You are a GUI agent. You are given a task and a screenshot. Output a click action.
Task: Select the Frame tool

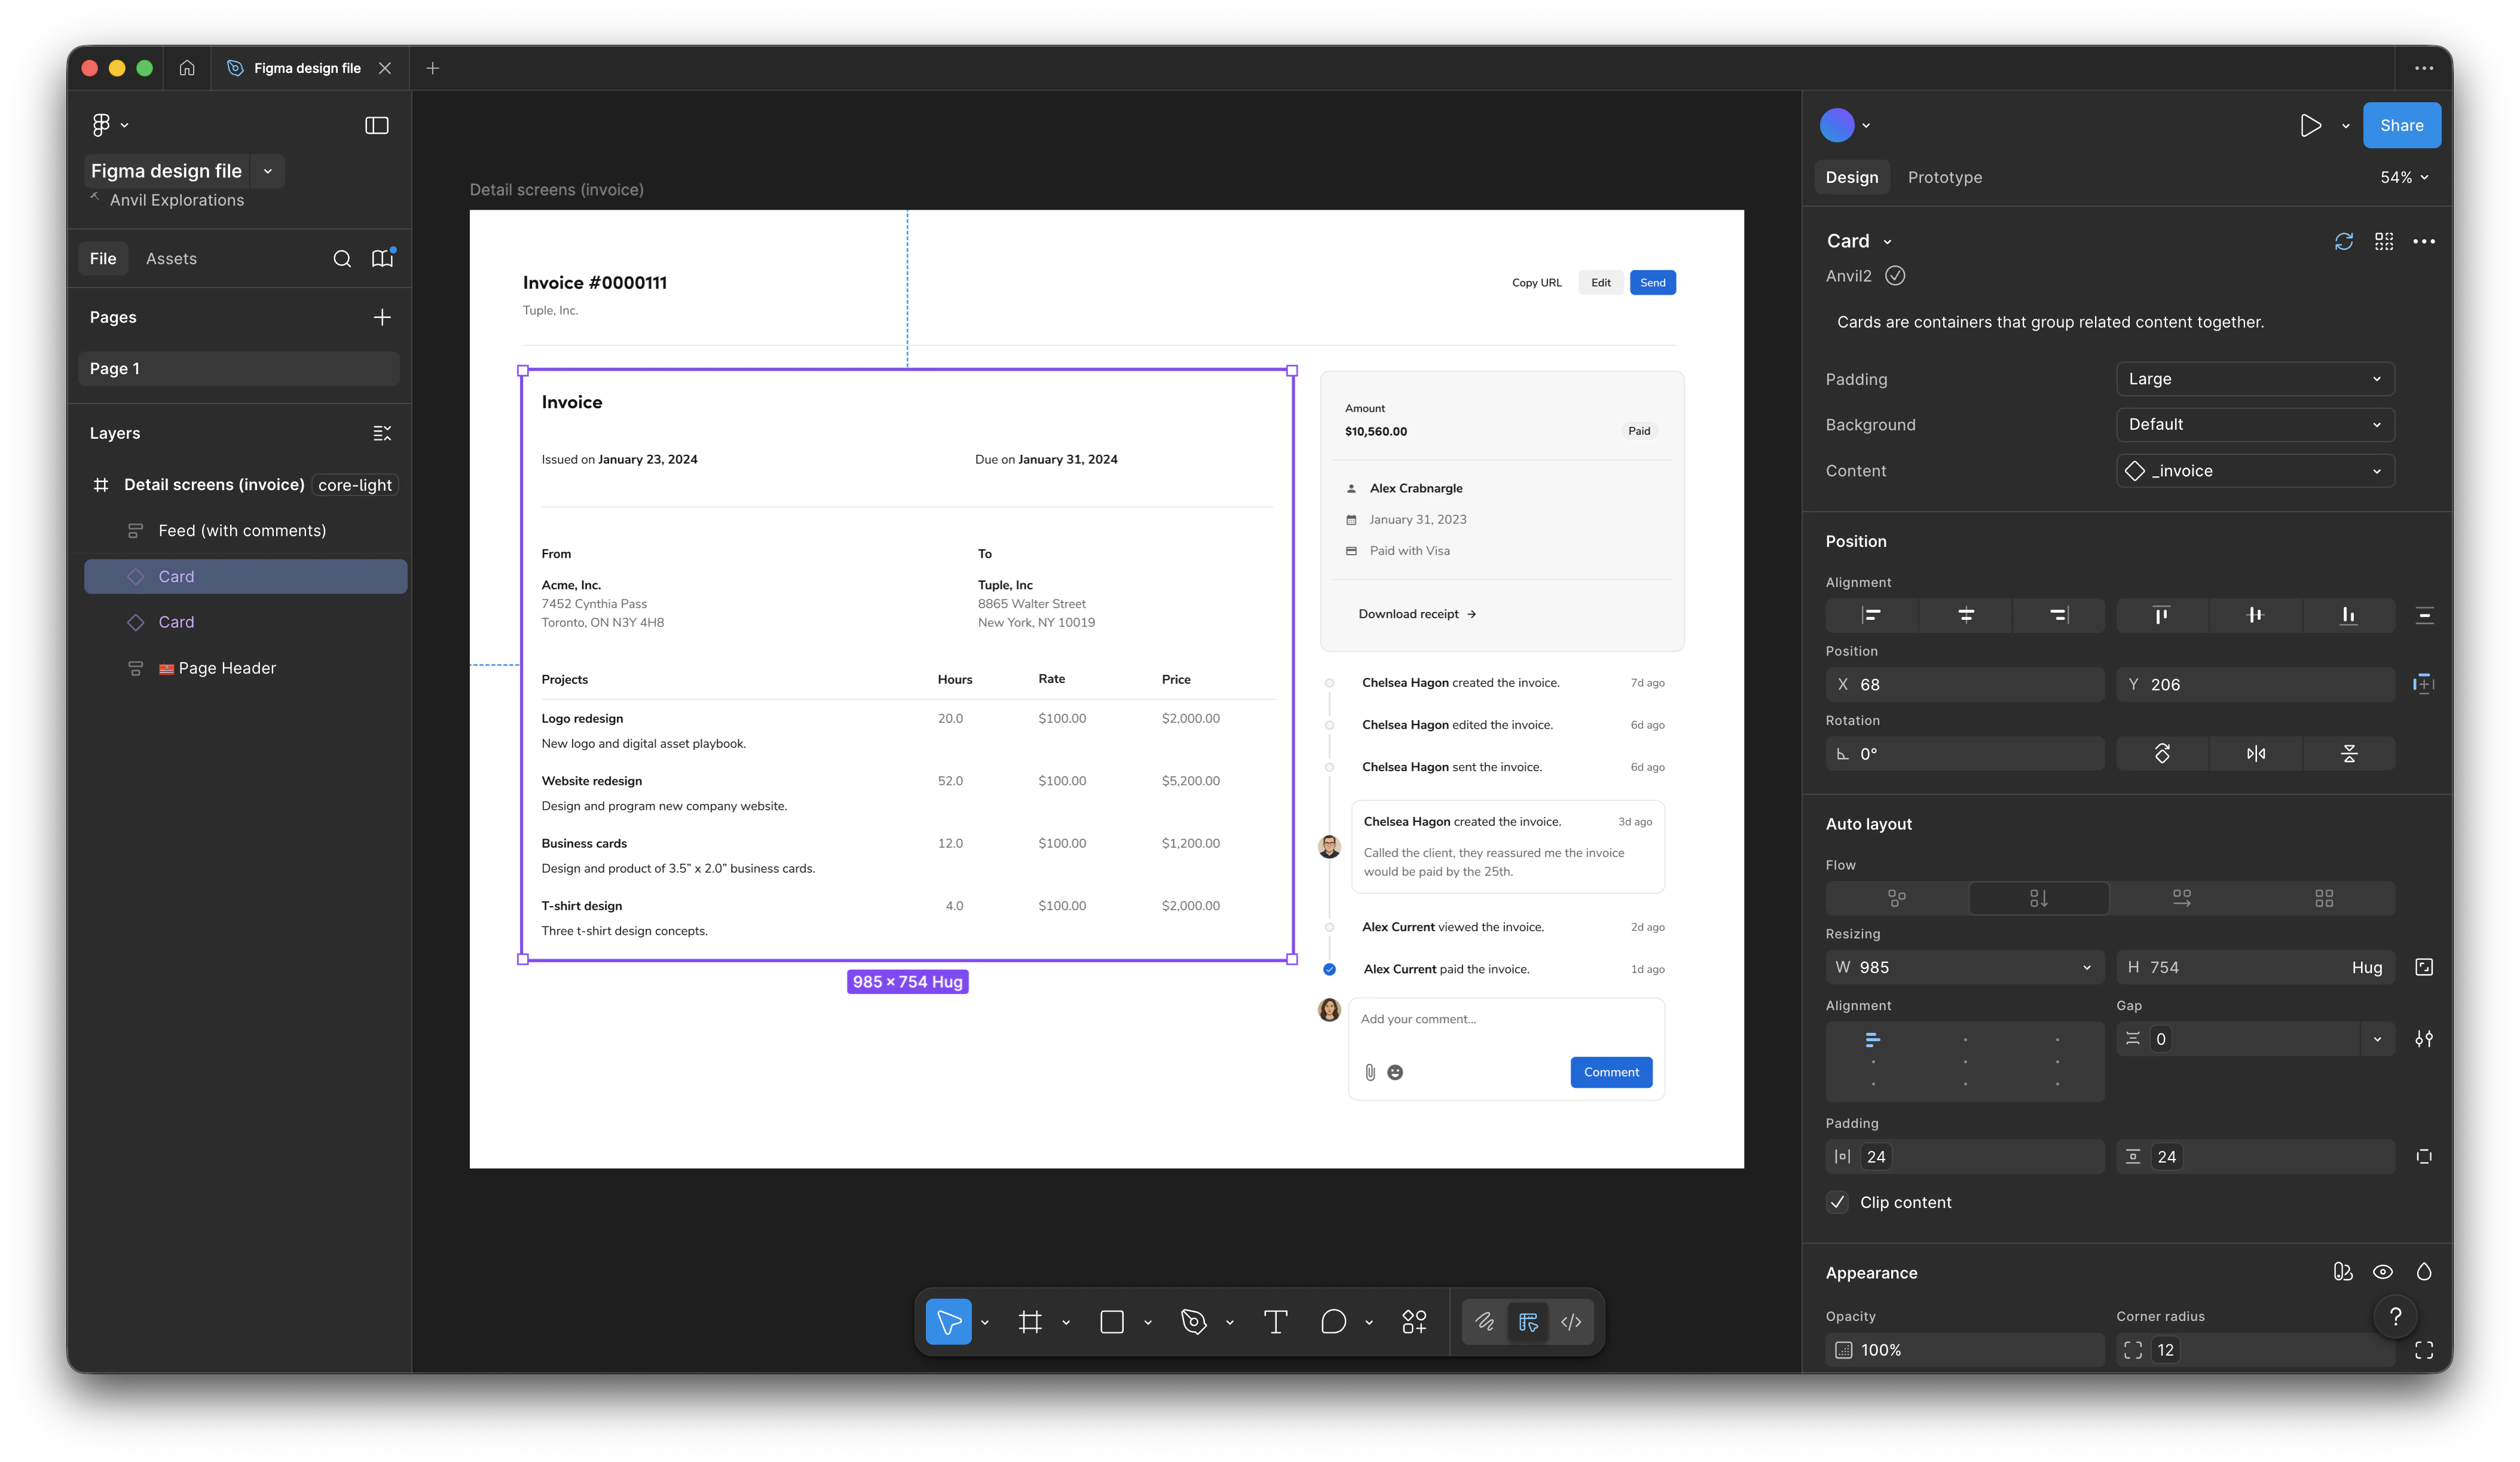1030,1322
